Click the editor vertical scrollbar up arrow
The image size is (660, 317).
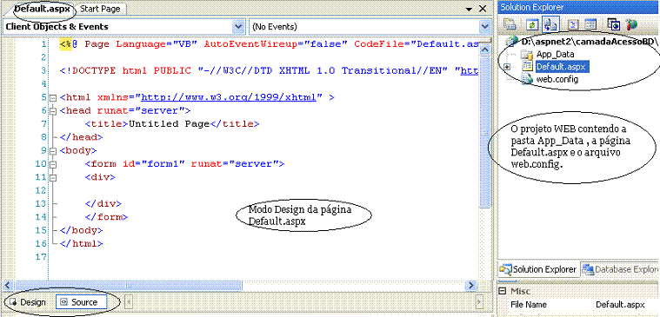click(484, 50)
